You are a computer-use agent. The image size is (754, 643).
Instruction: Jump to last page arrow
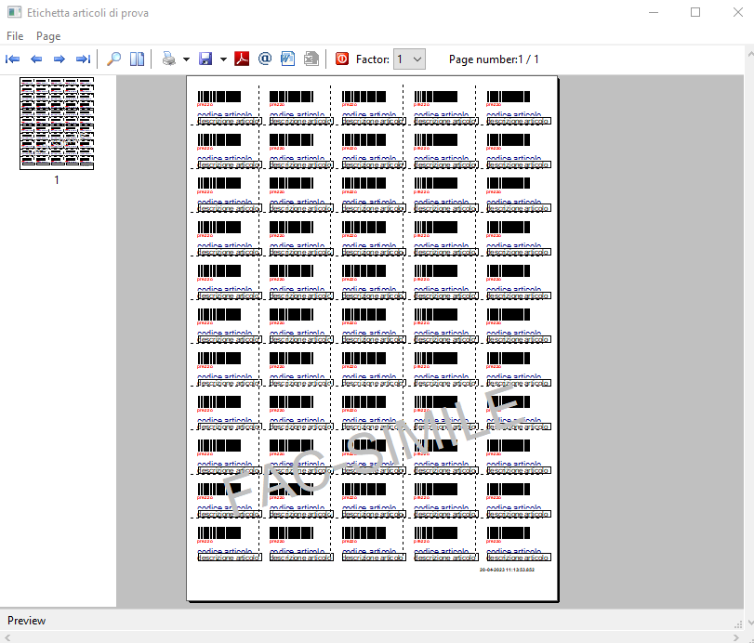[x=83, y=59]
